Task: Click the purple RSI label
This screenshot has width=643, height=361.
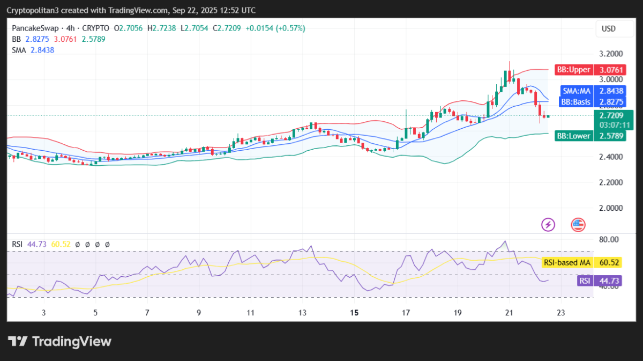Action: pos(585,281)
